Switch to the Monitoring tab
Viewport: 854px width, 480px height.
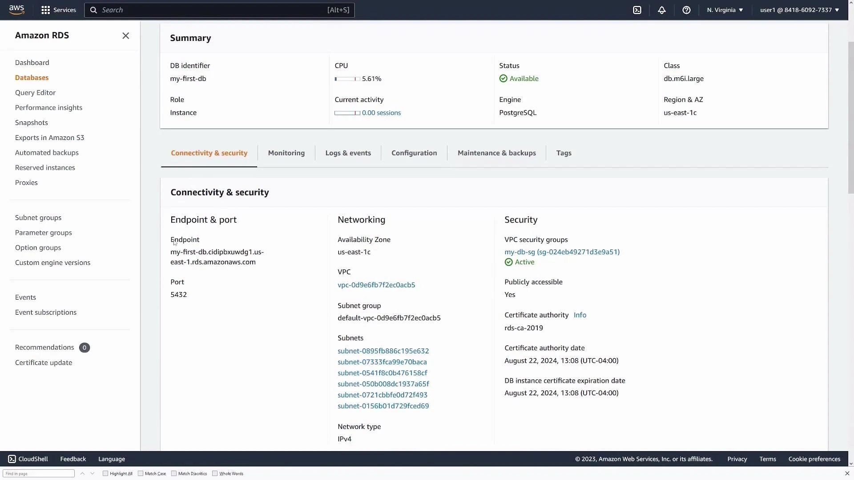click(286, 152)
